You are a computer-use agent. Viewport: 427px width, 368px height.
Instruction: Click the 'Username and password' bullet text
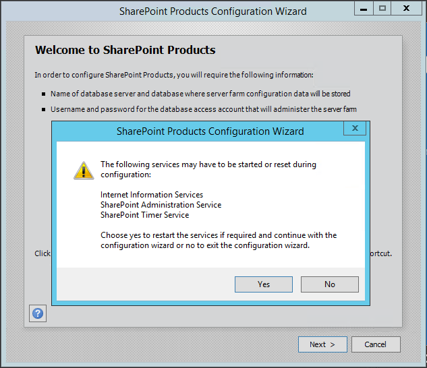tap(204, 109)
